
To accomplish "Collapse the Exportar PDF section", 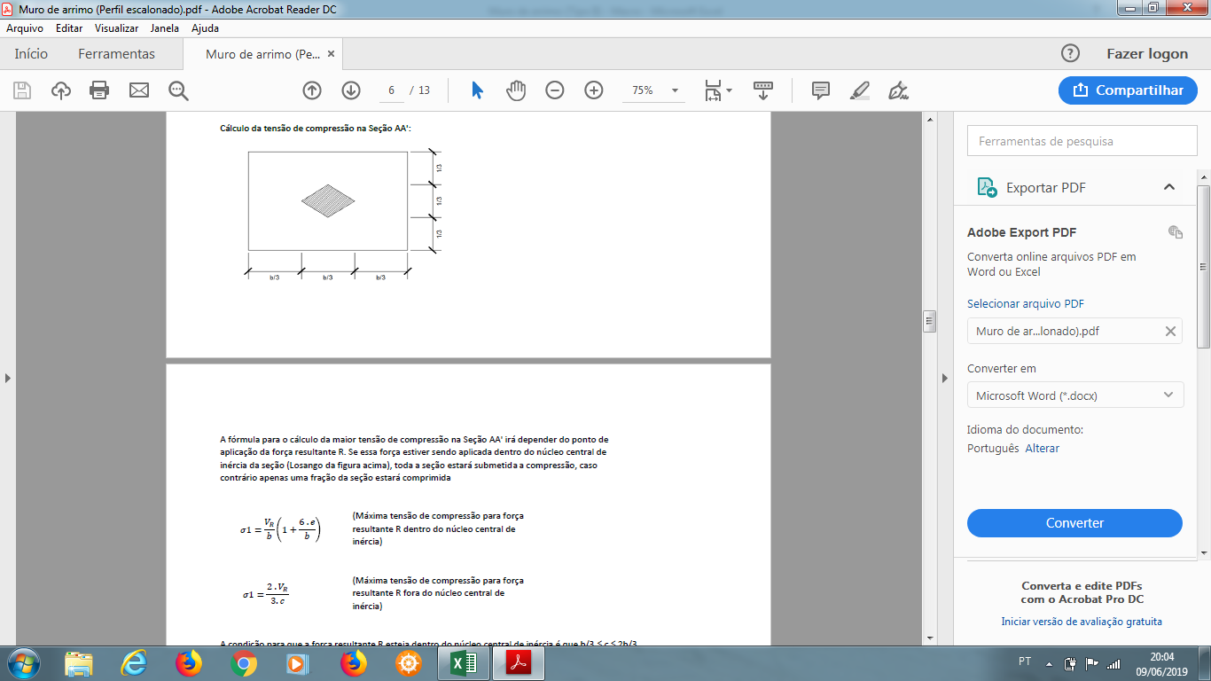I will 1169,187.
